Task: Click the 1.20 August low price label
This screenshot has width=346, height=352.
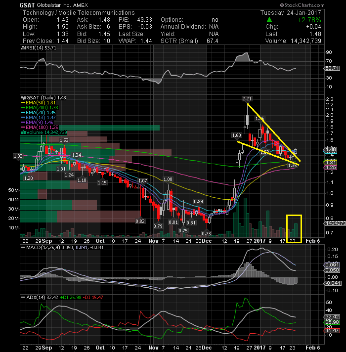Action: pos(29,178)
